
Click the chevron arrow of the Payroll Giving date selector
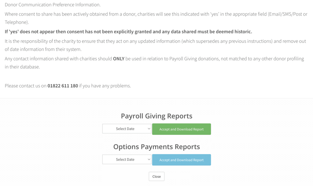tap(149, 129)
